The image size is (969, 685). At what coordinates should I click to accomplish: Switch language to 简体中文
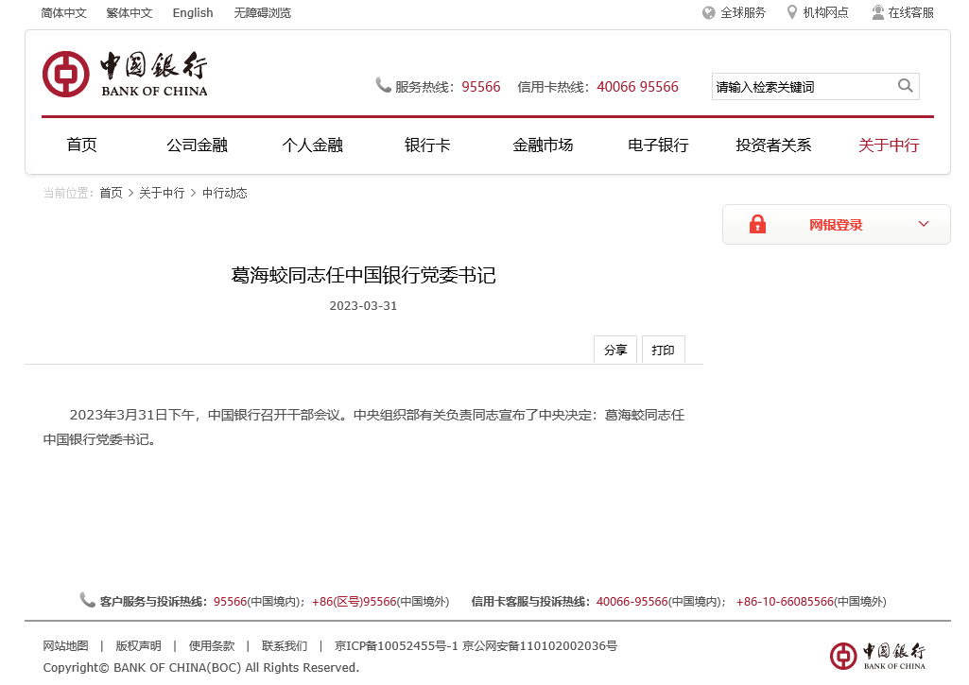[63, 13]
